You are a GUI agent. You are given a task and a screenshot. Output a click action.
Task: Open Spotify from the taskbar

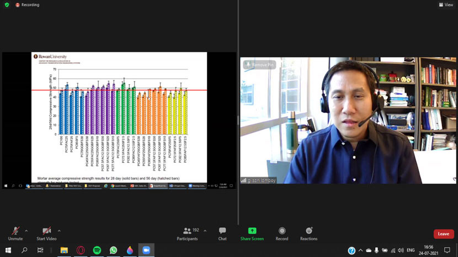click(x=97, y=250)
